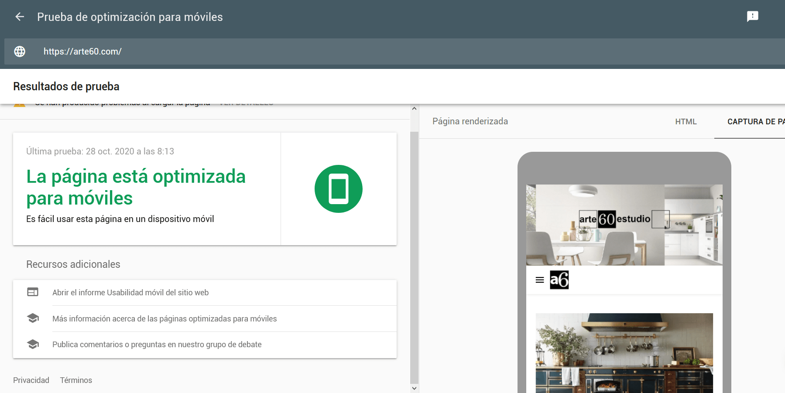Screen dimensions: 785x393
Task: Open 'Publica comentarios o preguntas' link
Action: (x=157, y=345)
